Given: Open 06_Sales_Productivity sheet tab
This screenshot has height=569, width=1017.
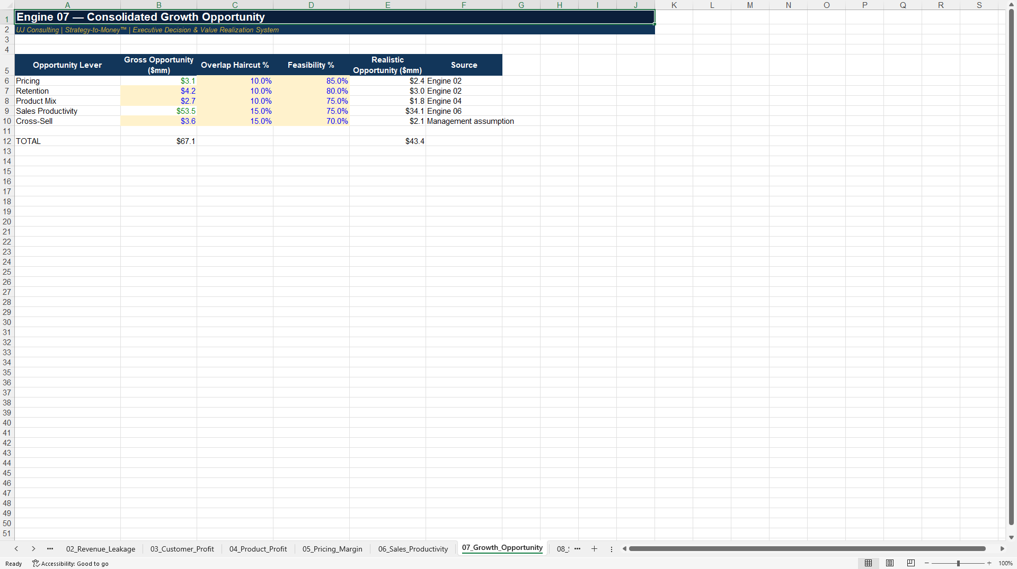Looking at the screenshot, I should coord(413,549).
